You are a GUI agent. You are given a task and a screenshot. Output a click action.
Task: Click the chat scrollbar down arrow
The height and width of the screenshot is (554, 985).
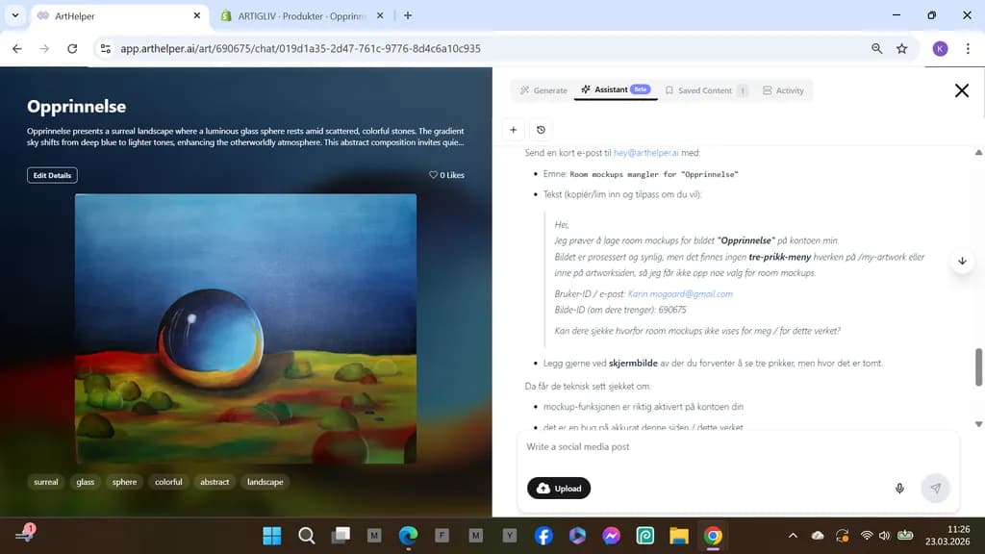click(x=978, y=424)
